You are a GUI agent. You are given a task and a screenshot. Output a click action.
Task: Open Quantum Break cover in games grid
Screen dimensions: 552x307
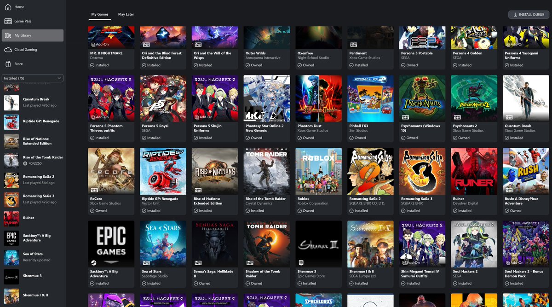(x=526, y=98)
